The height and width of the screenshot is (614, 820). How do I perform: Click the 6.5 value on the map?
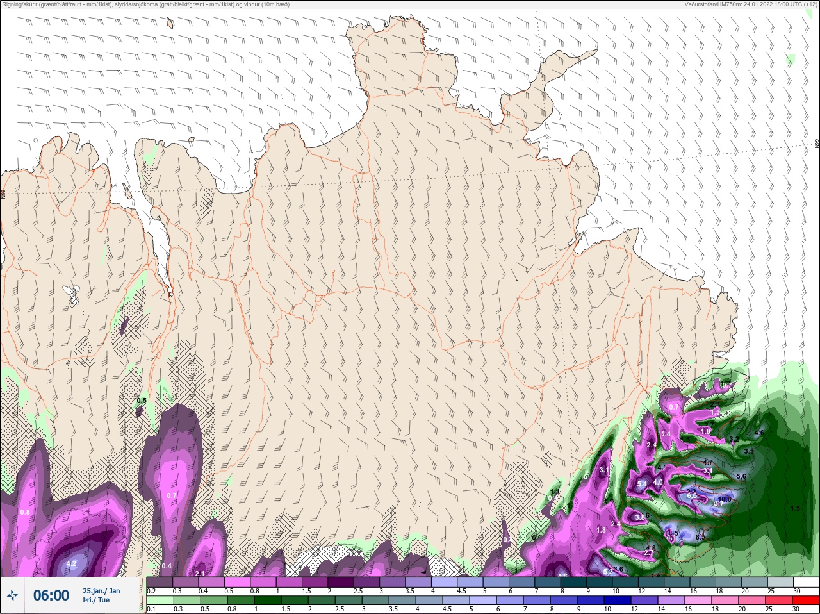point(700,536)
